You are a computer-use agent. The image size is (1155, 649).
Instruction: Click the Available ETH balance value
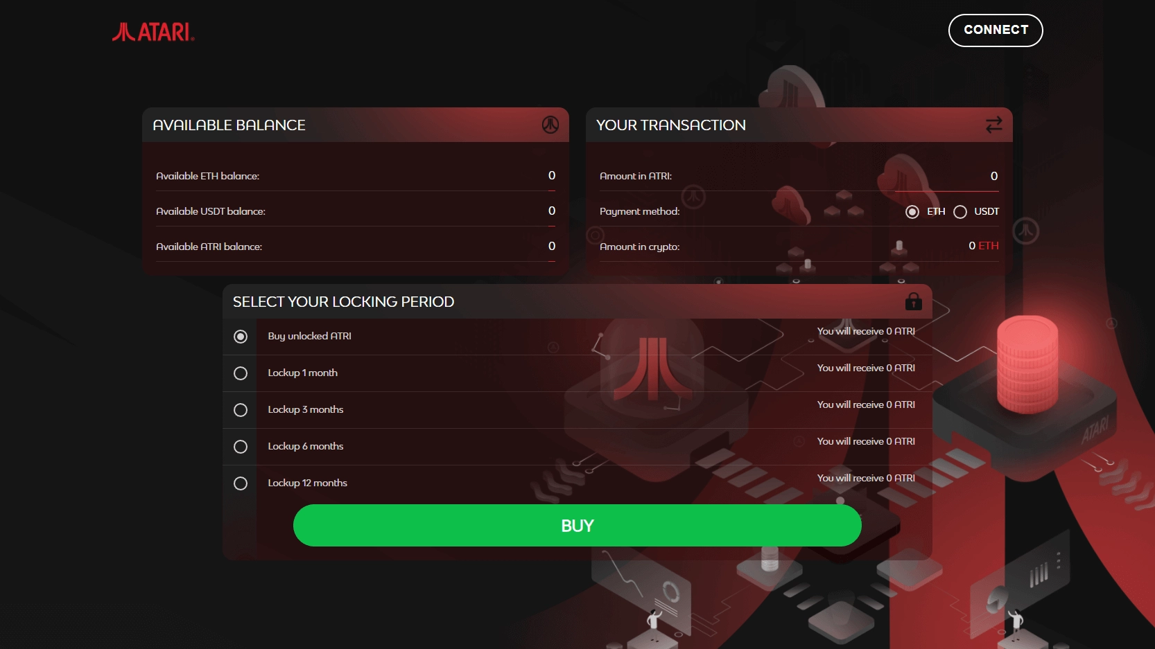coord(552,175)
